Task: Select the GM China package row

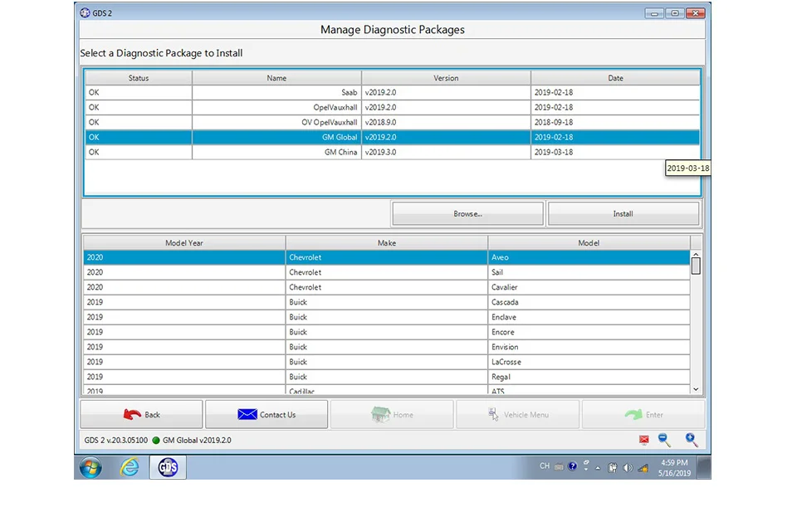Action: pos(393,152)
